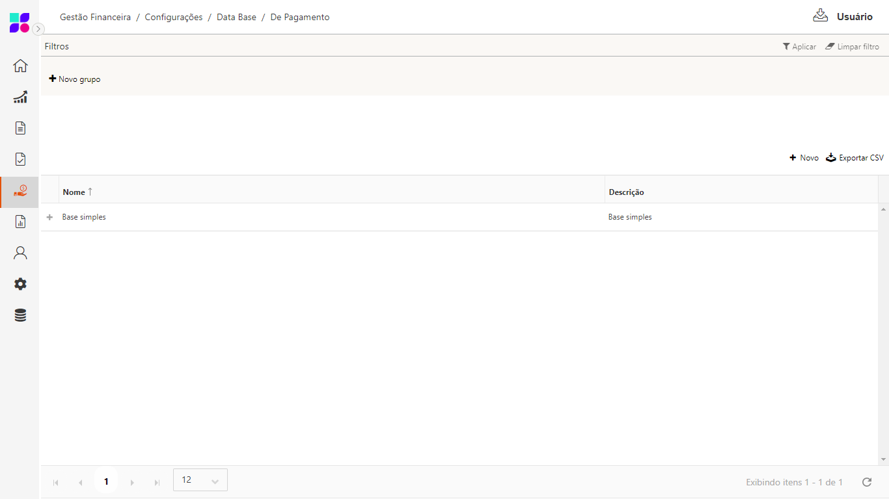The image size is (889, 499).
Task: Expand the Base simples row
Action: point(49,217)
